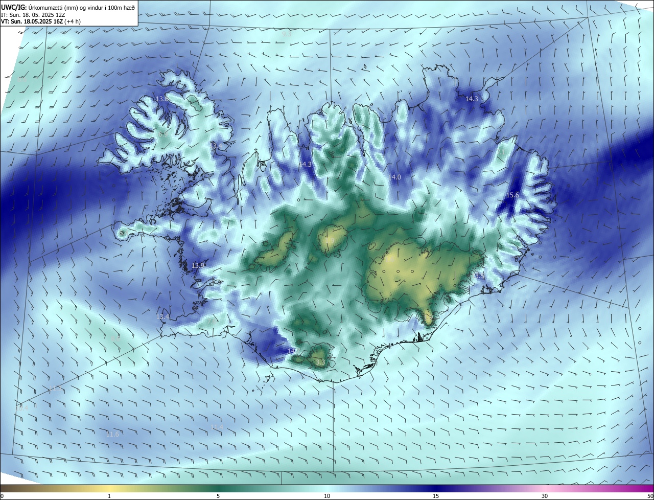654x500 pixels.
Task: Click the '0' tick label on the color scale
Action: click(2, 496)
